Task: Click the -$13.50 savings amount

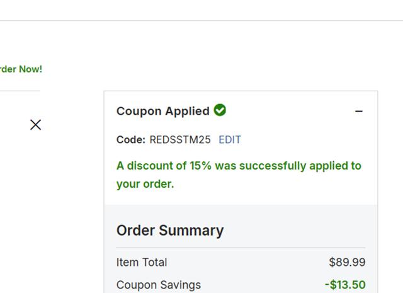Action: 345,285
